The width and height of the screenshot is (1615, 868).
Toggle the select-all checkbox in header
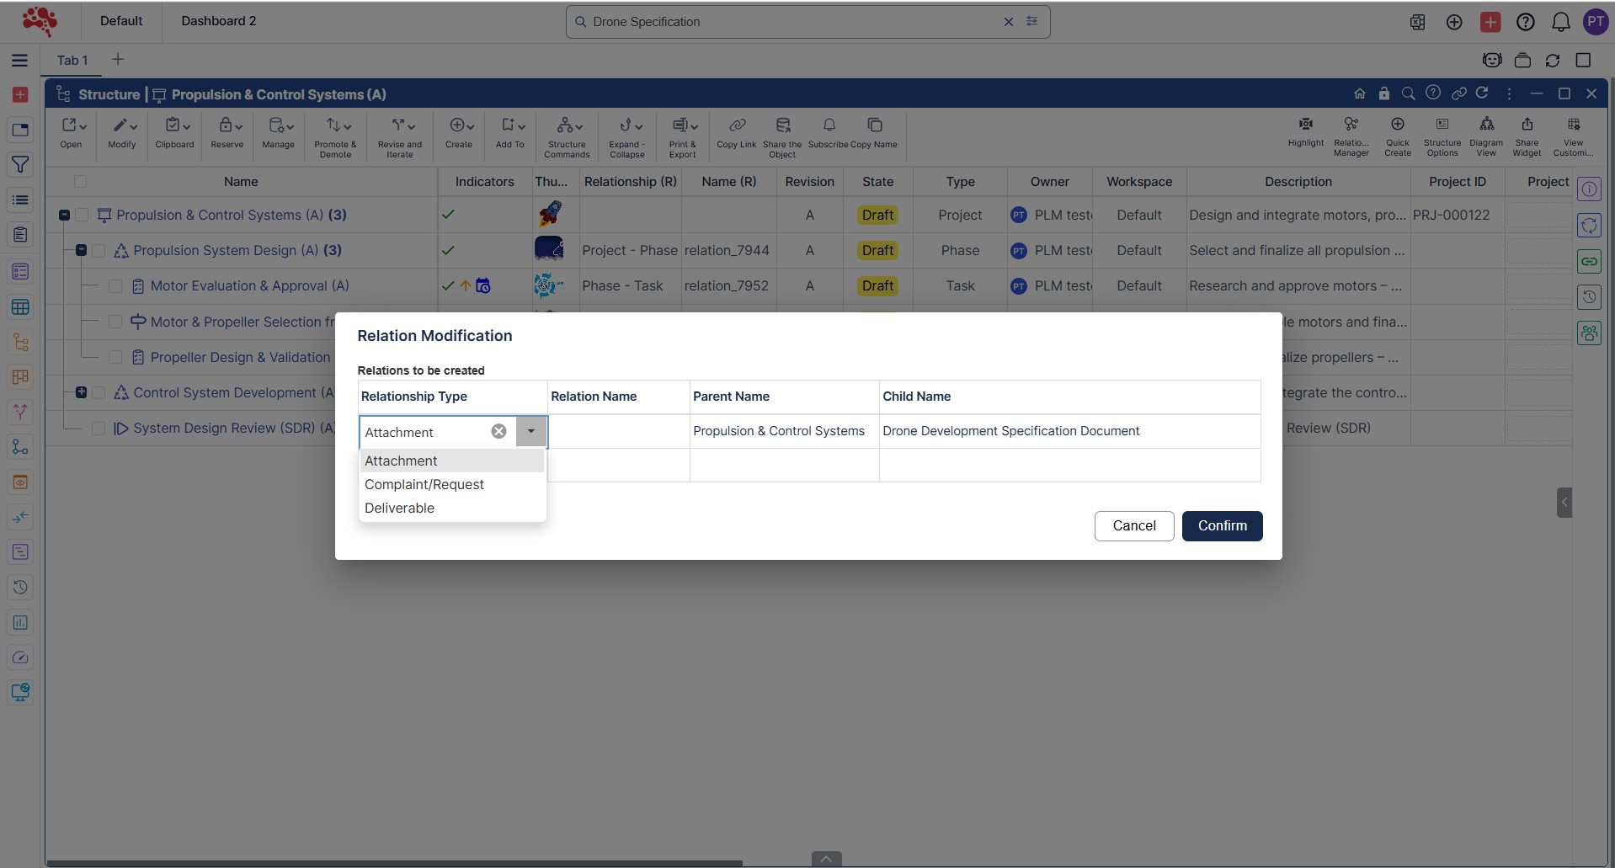(x=81, y=182)
